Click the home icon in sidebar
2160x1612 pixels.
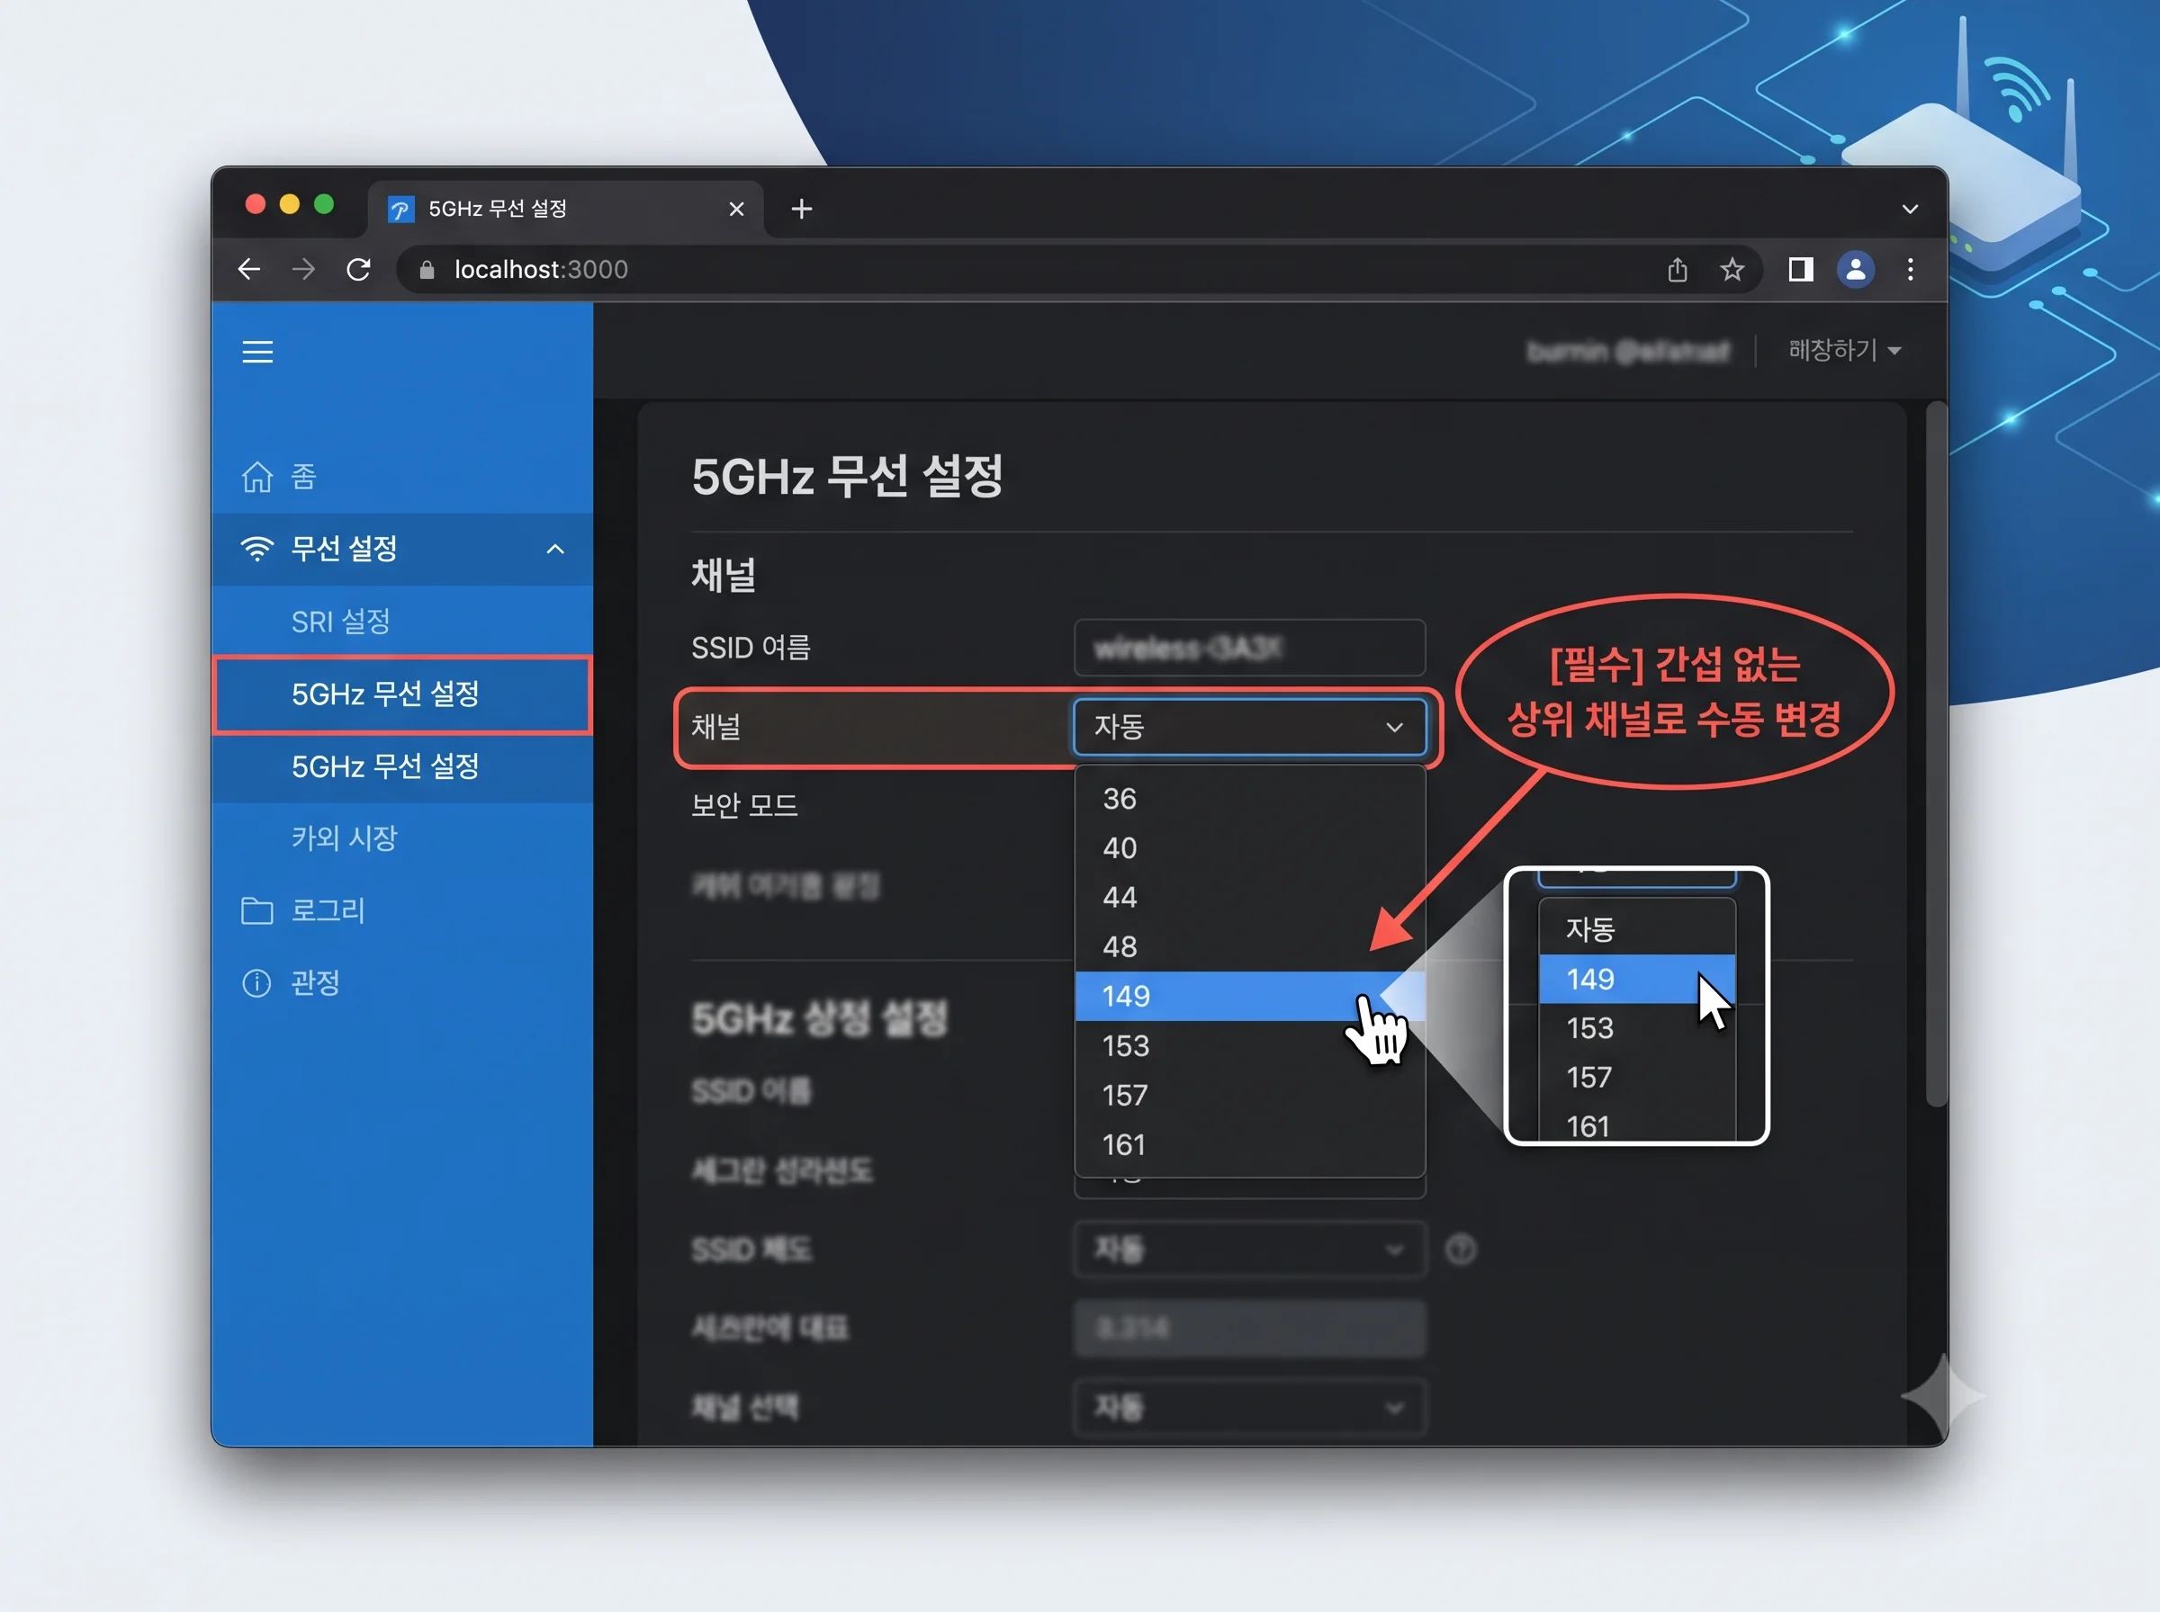(x=256, y=476)
